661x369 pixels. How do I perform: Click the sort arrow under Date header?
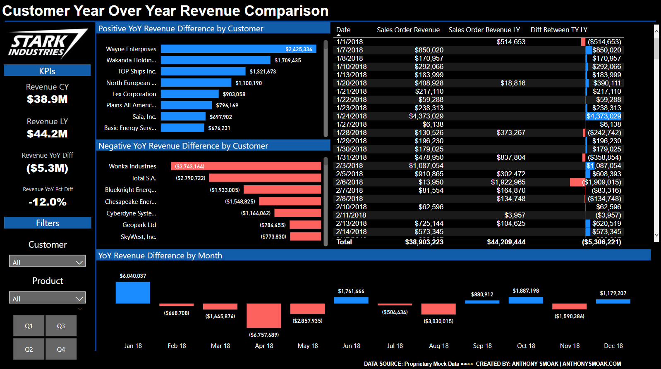click(339, 35)
